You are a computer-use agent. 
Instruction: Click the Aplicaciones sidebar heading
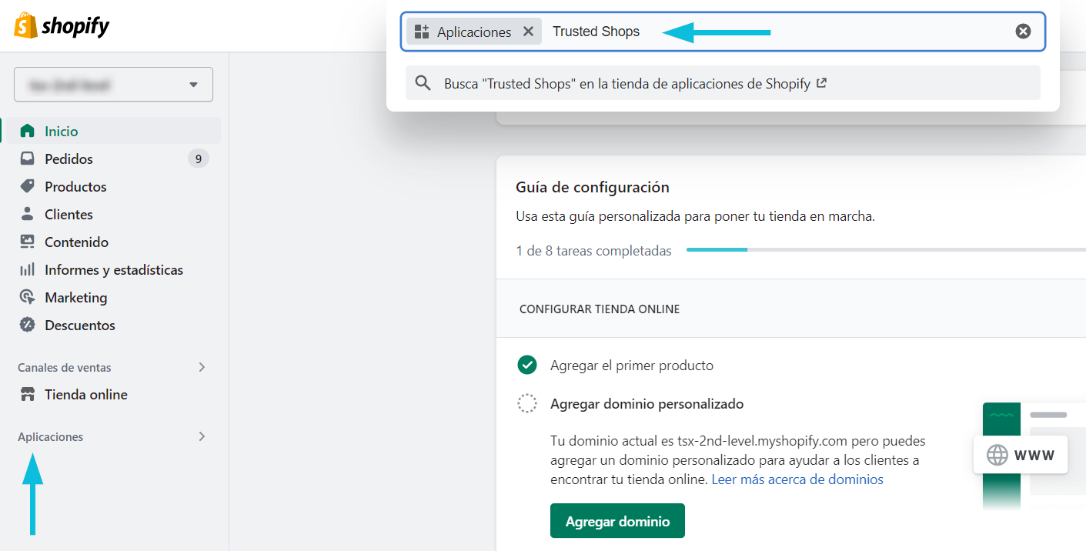(51, 436)
